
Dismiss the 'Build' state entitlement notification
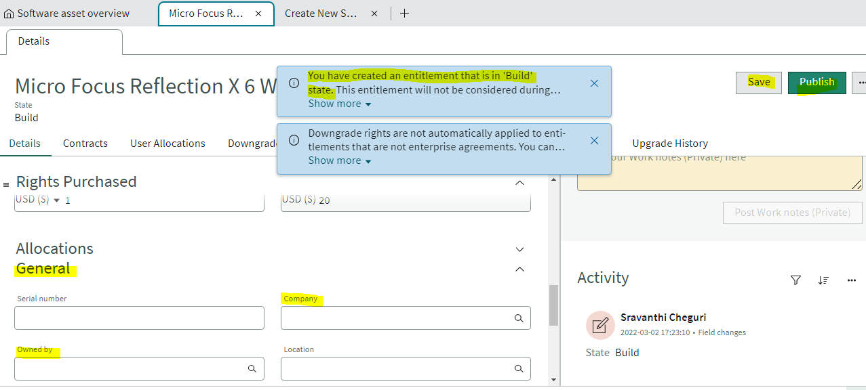594,83
